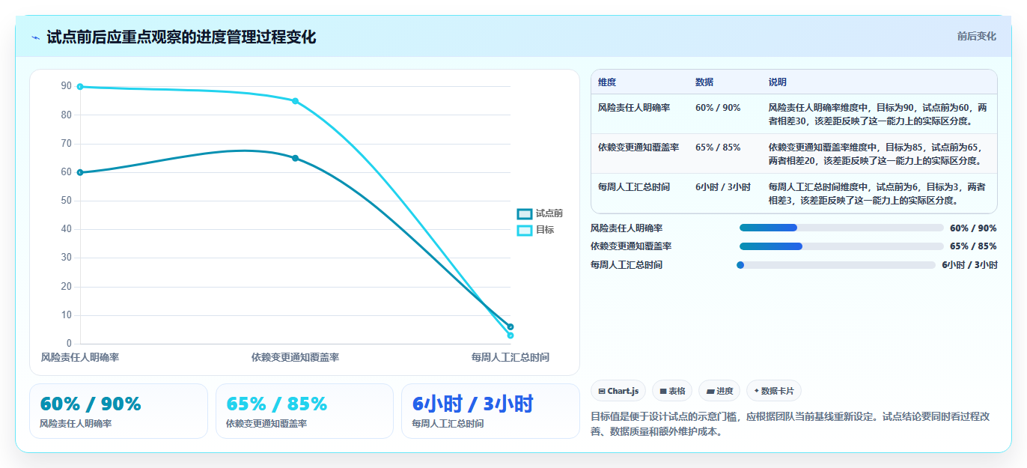Click the 0 y-axis tick label
Viewport: 1027px width, 468px height.
click(70, 344)
